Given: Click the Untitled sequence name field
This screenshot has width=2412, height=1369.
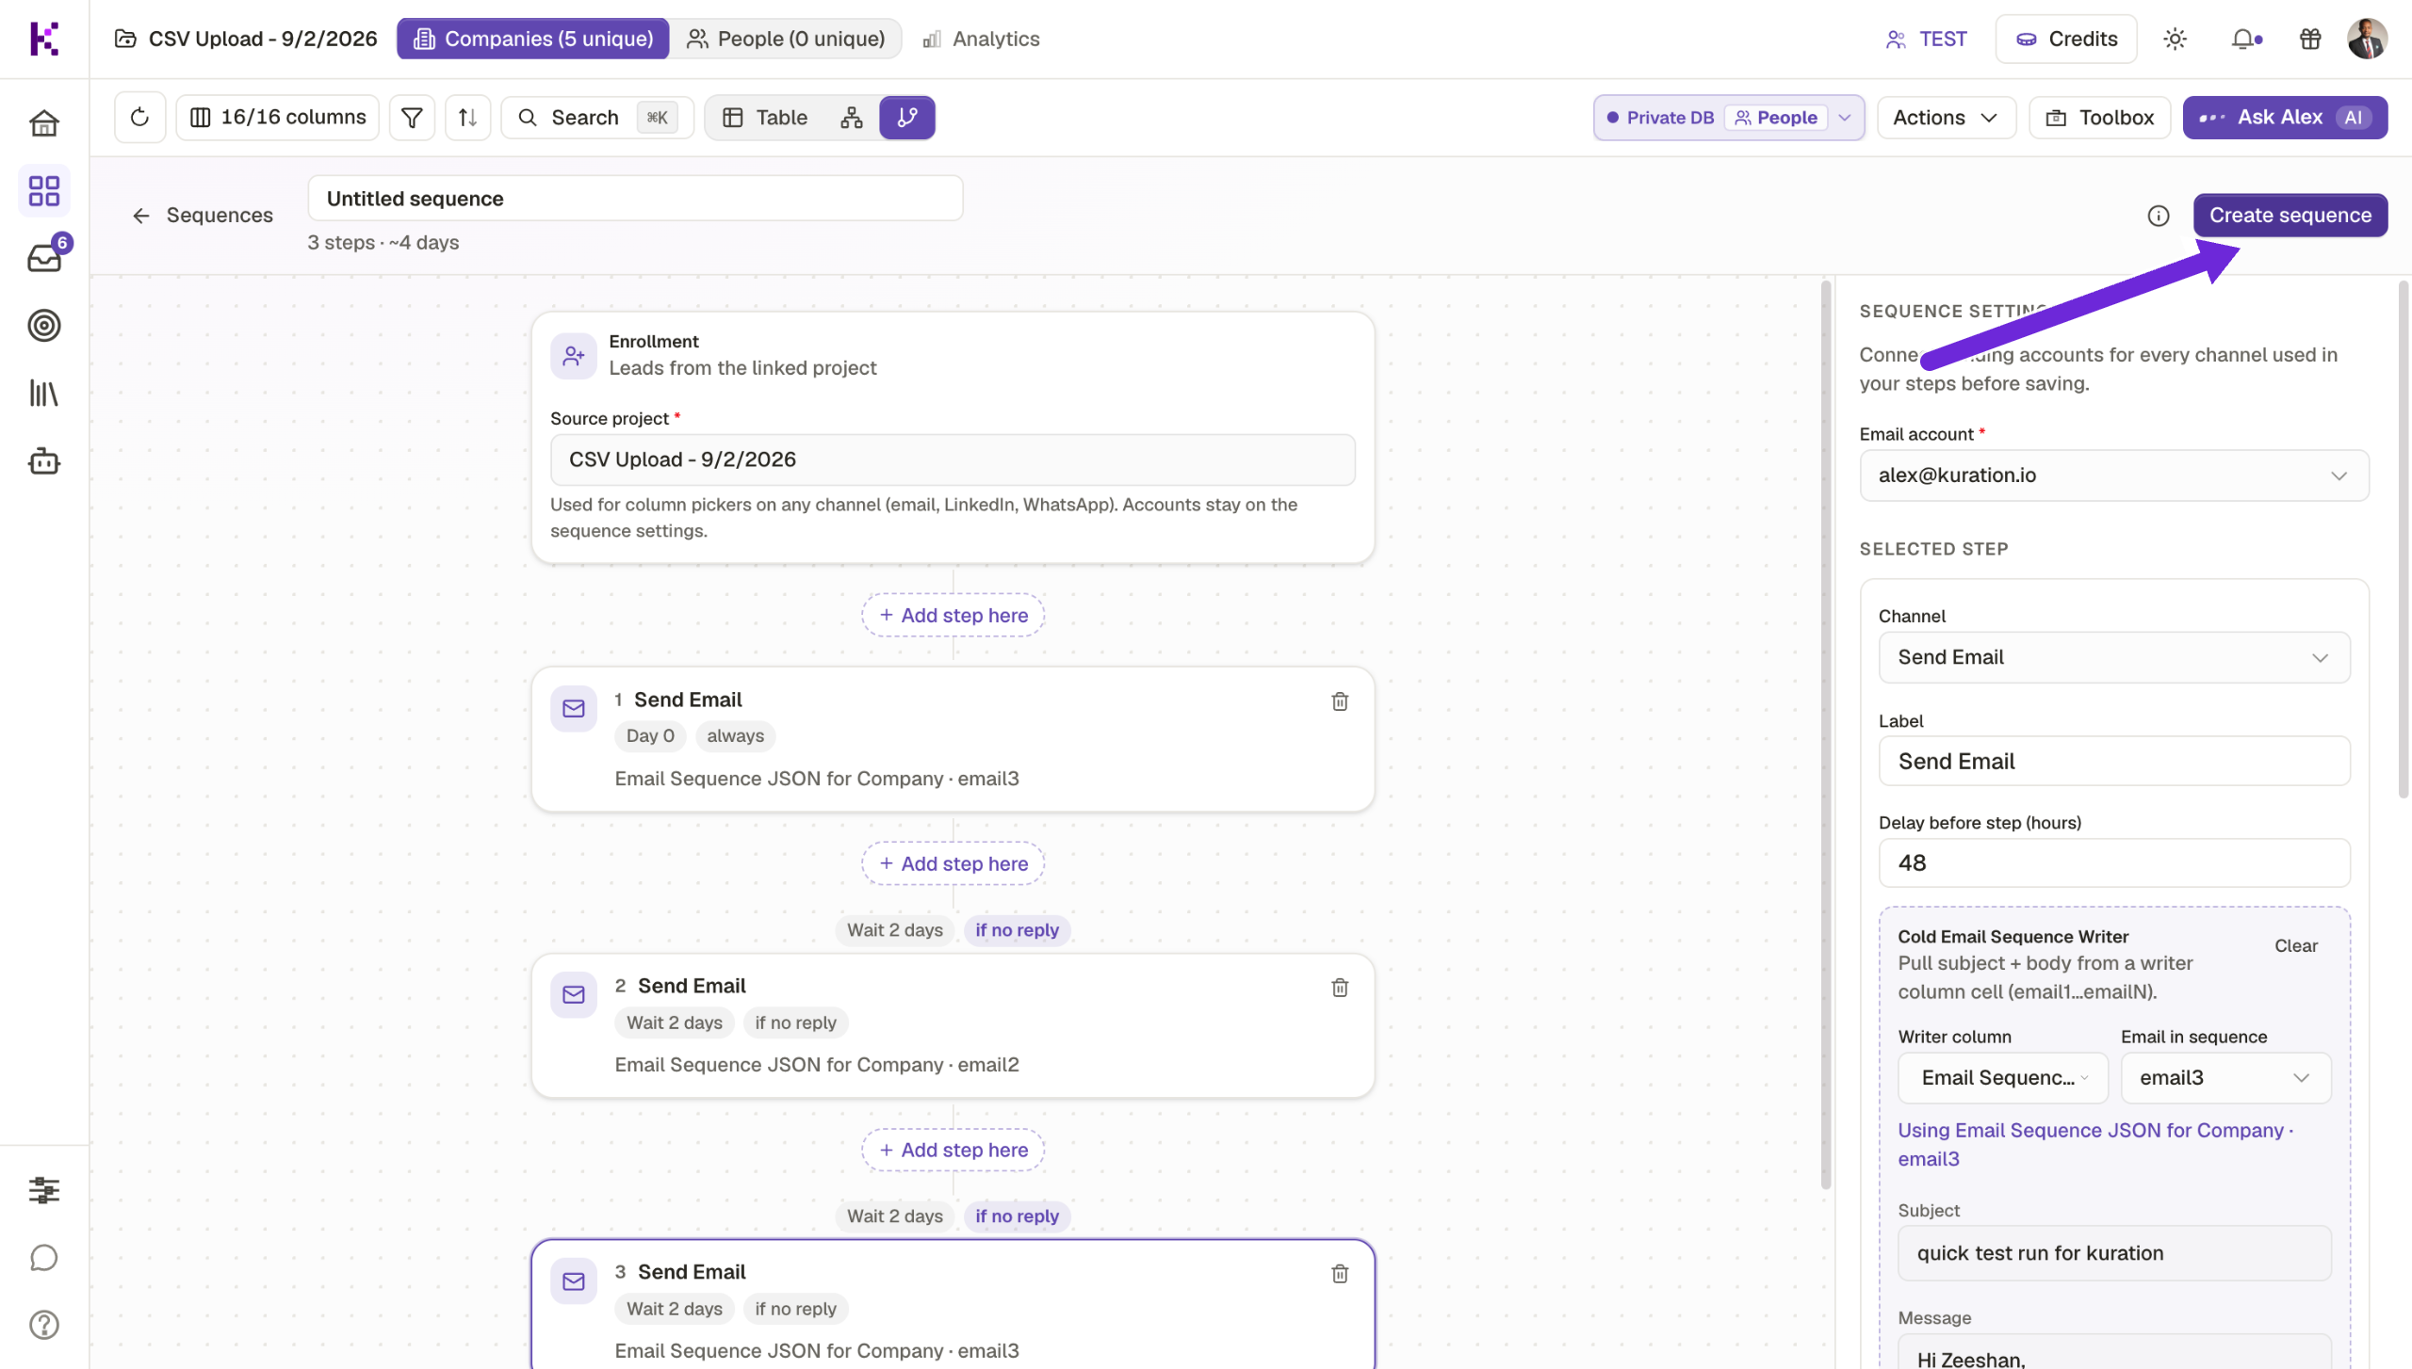Looking at the screenshot, I should coord(635,199).
